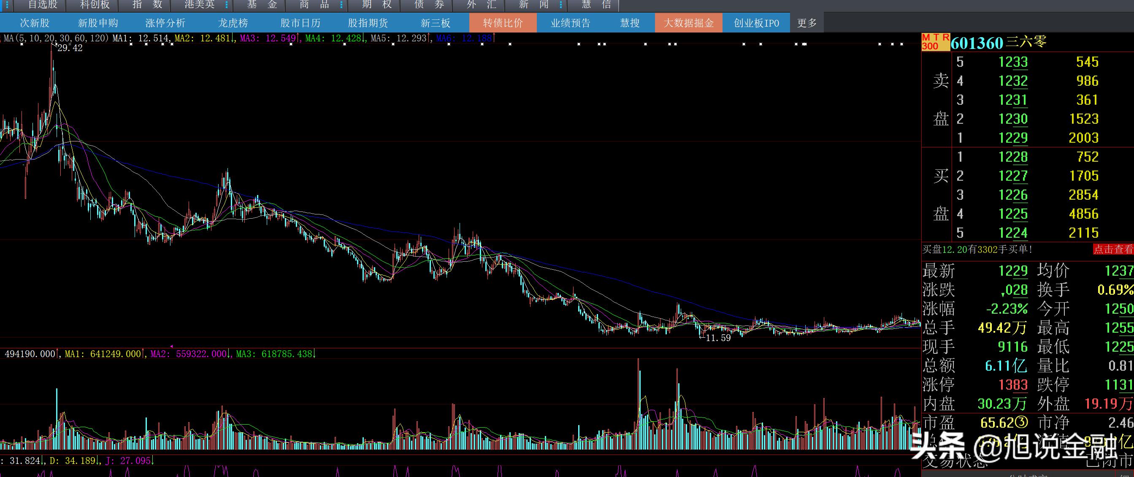Click the MA(5,10,20,30,60,120) indicator label

tap(56, 38)
